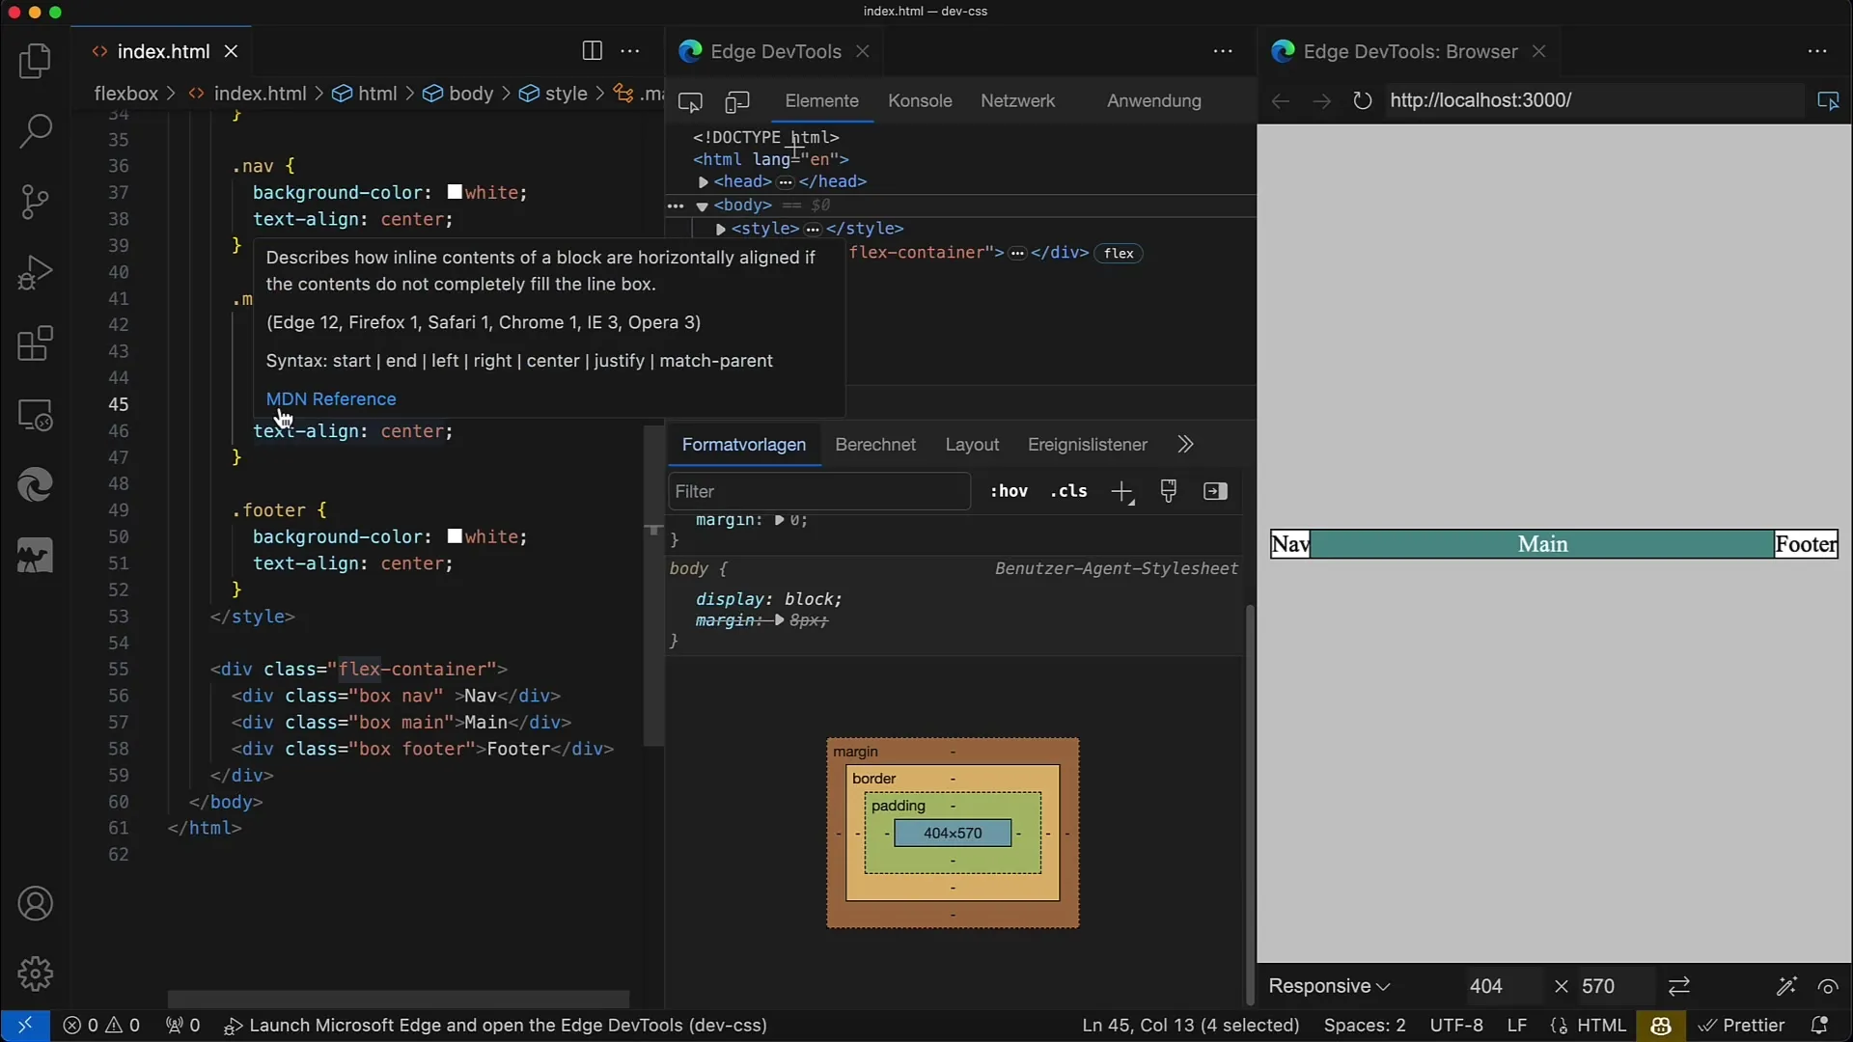Open more actions for index.html editor
1853x1042 pixels.
[x=630, y=51]
